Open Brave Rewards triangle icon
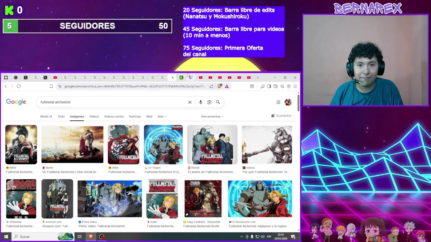This screenshot has height=242, width=431. (x=227, y=86)
